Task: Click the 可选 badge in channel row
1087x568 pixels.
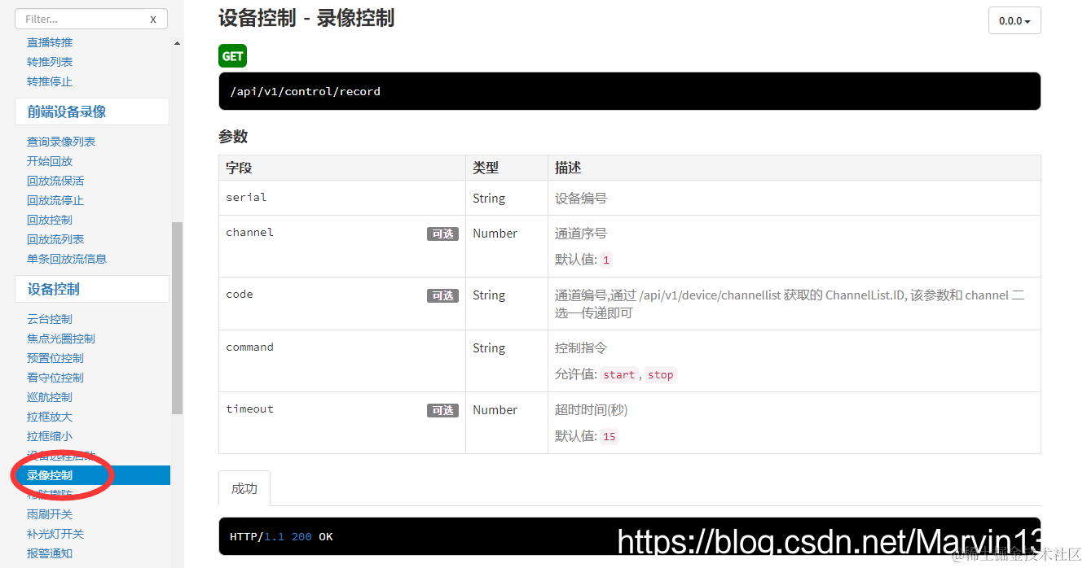Action: [442, 234]
